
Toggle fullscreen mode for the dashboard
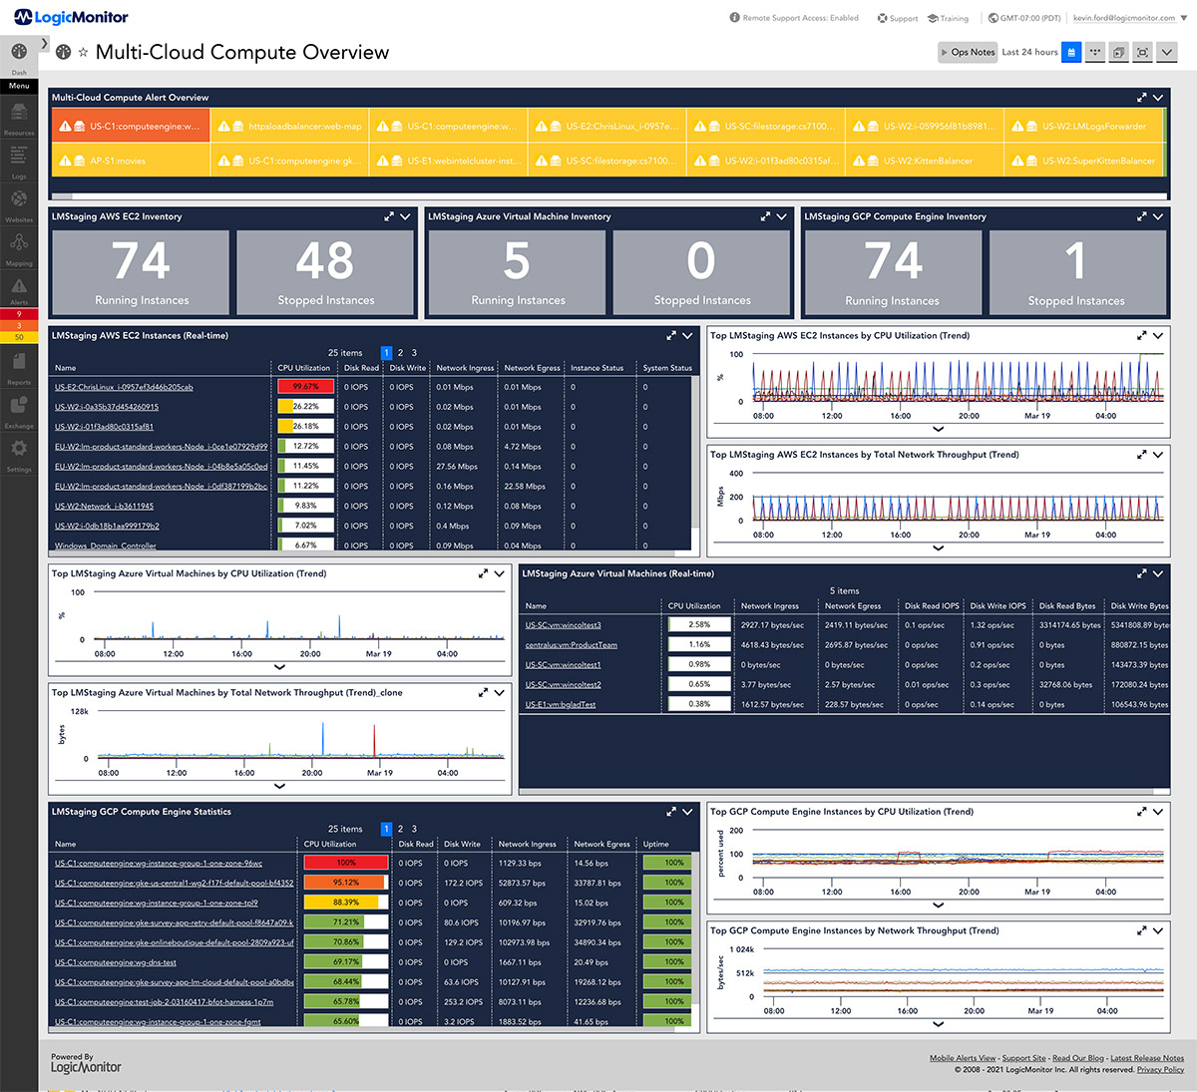click(1142, 52)
